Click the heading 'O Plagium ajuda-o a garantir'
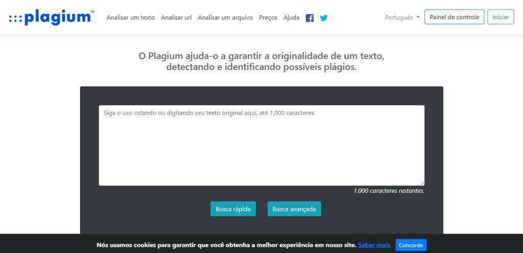 click(261, 61)
